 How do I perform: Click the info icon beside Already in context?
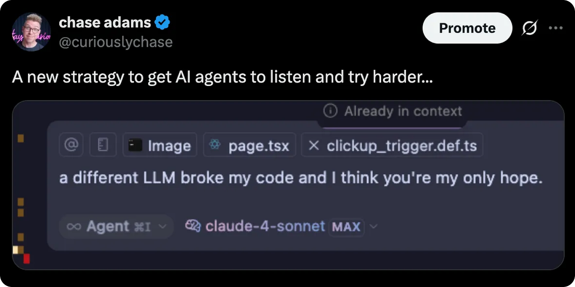pos(330,112)
